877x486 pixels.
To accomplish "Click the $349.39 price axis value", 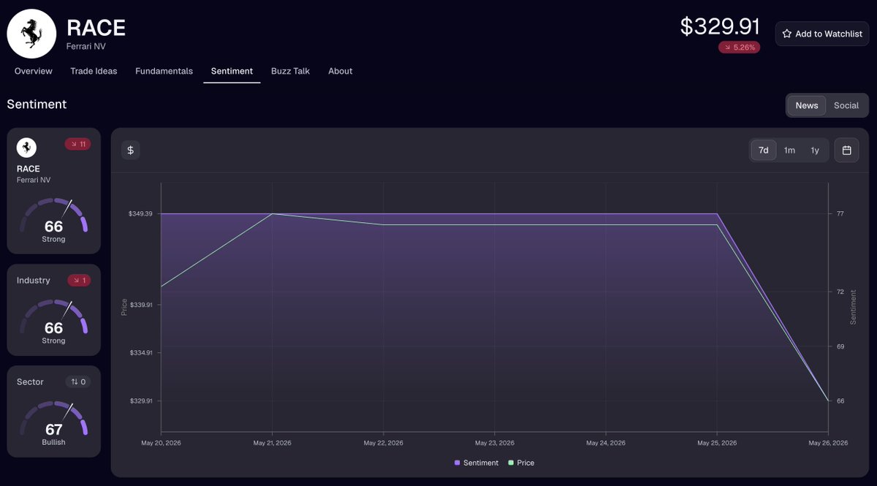I will click(140, 213).
